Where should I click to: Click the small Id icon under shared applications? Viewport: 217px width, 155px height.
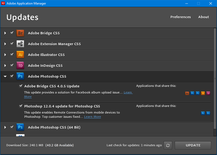click(208, 93)
